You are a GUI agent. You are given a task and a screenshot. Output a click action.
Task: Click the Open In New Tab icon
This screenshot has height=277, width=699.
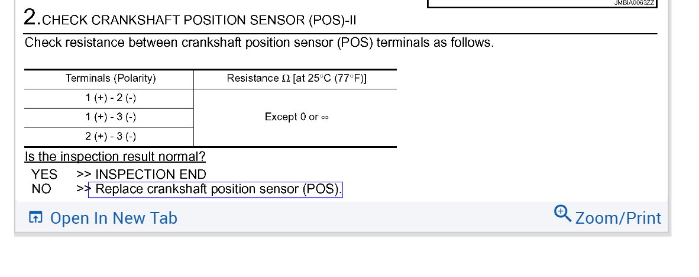pos(36,218)
